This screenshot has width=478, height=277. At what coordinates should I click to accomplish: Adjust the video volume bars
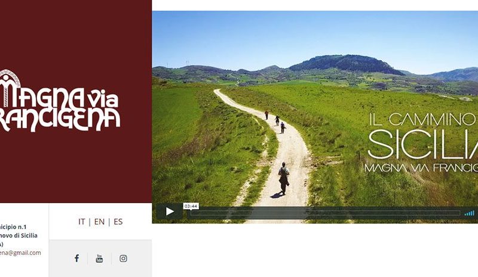point(470,213)
